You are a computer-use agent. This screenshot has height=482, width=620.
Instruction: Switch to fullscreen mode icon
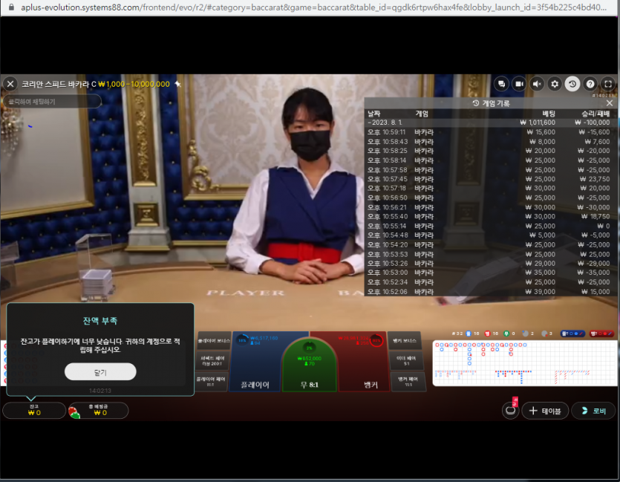(608, 84)
